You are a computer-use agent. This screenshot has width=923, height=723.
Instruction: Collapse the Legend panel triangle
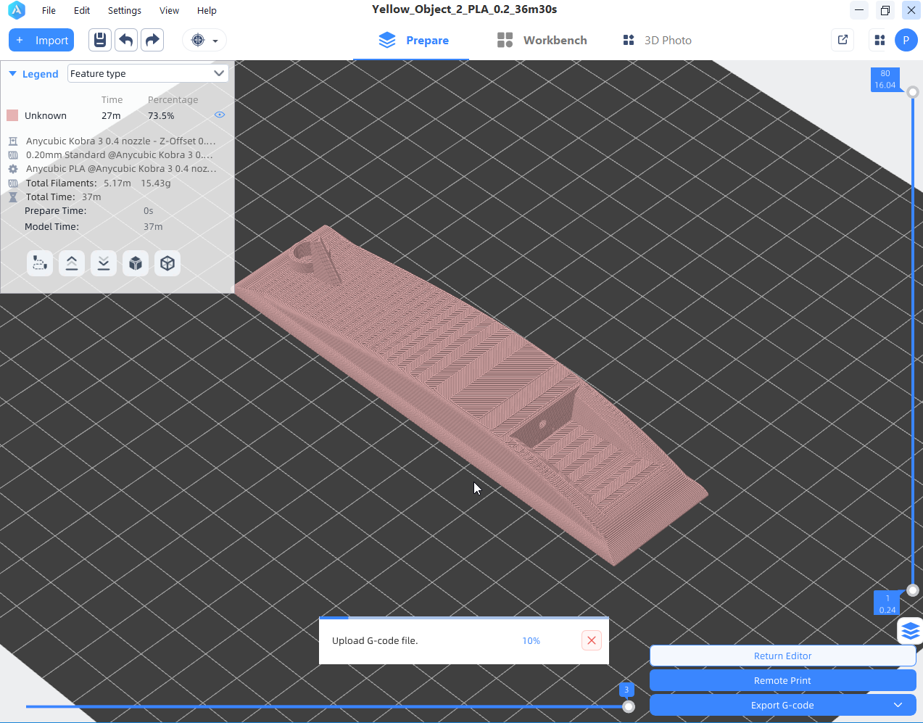[x=12, y=74]
